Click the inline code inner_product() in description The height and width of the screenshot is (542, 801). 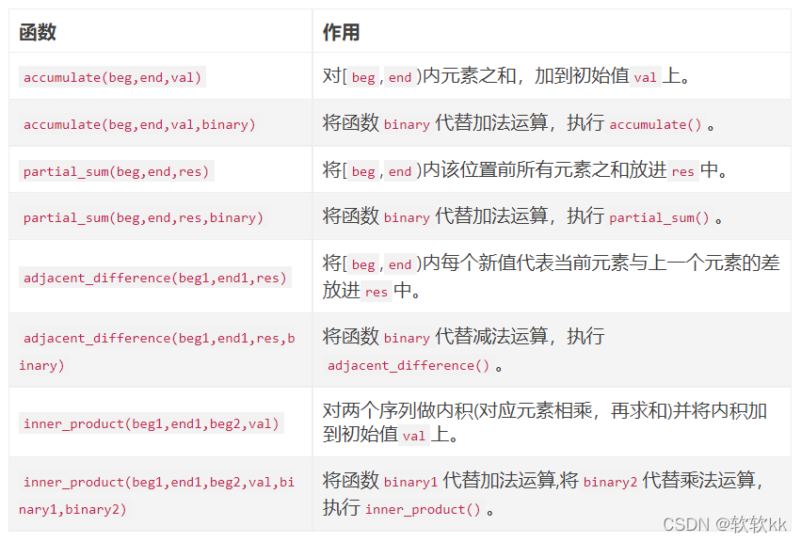pos(423,509)
